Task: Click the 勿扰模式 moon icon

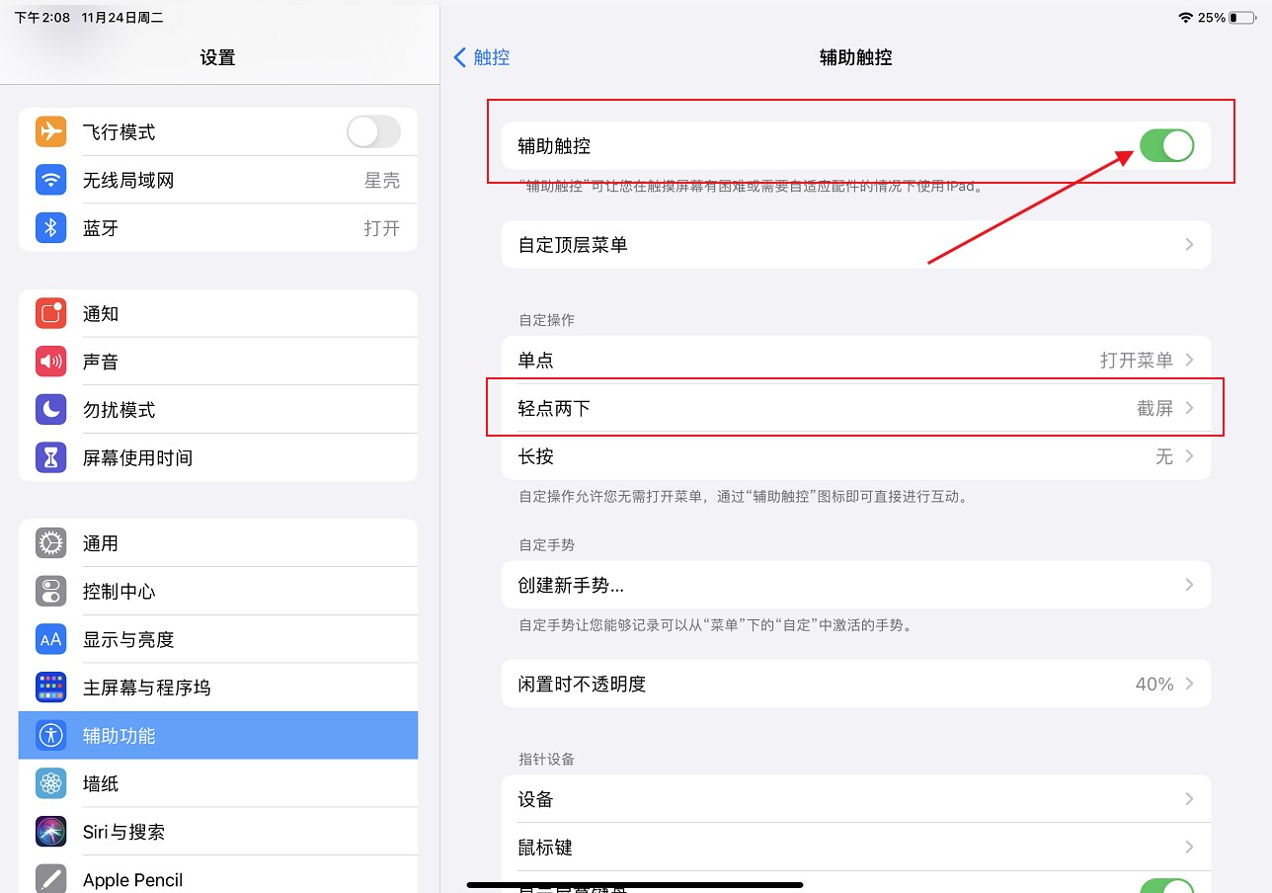Action: [50, 409]
